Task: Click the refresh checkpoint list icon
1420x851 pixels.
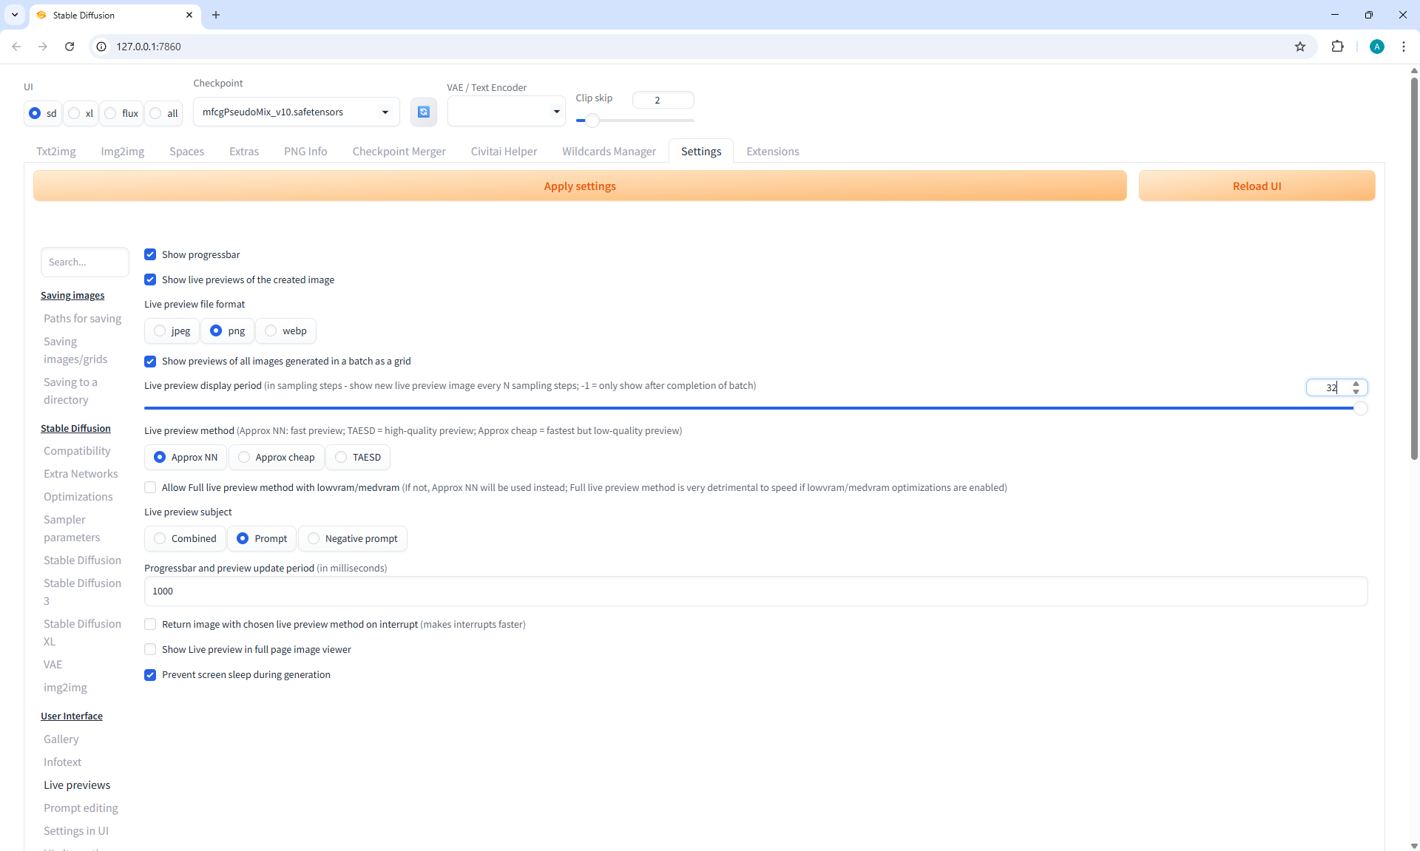Action: [423, 112]
